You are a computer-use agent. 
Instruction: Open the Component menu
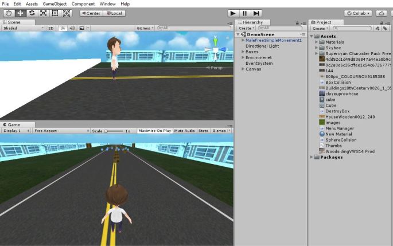(83, 4)
